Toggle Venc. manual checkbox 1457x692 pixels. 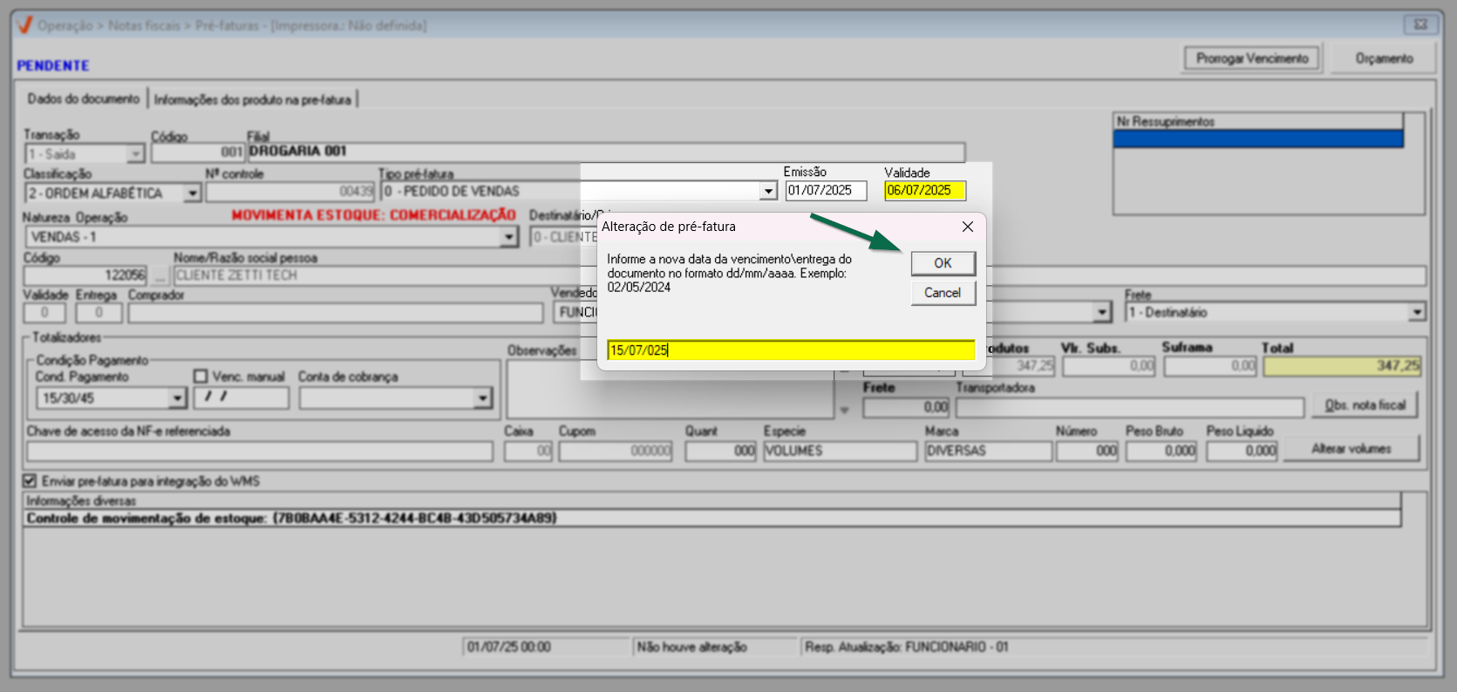click(201, 377)
